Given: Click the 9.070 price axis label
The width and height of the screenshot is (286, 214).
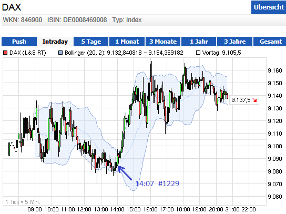Looking at the screenshot, I should click(x=274, y=184).
